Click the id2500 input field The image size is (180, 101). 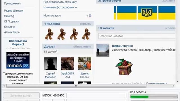47,95
